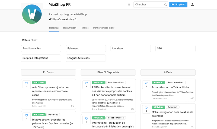217x129 pixels.
Task: Like the International traduction card heart
Action: coord(86,118)
